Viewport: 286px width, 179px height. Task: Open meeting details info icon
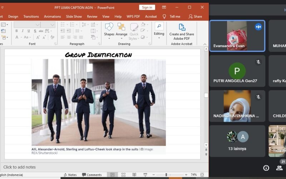point(266,168)
